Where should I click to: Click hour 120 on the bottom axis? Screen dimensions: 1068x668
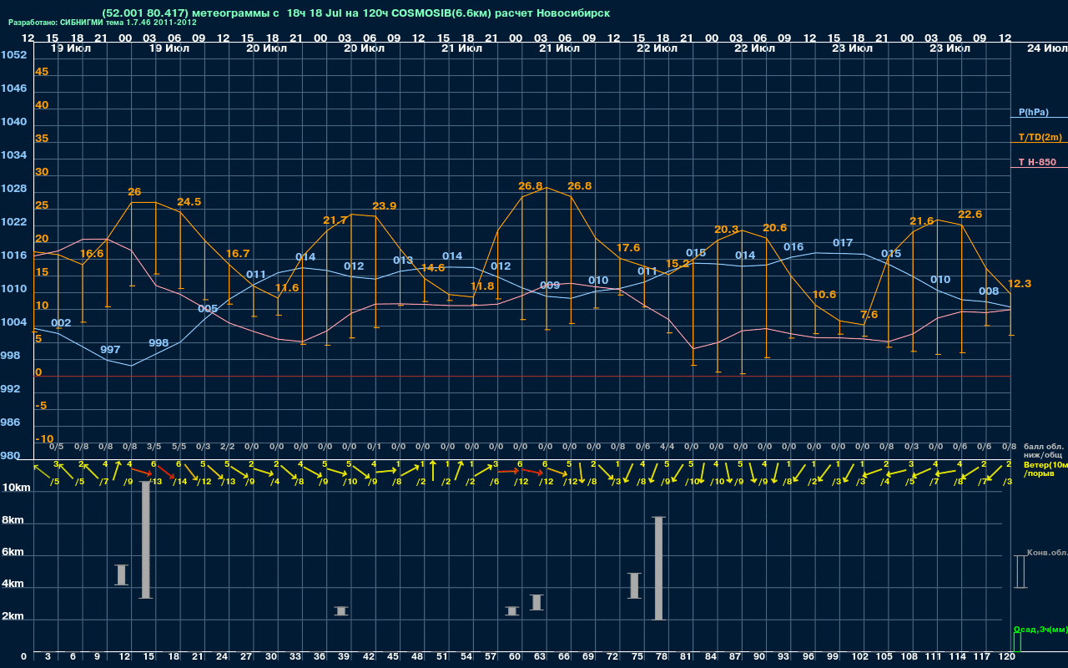(x=1007, y=658)
